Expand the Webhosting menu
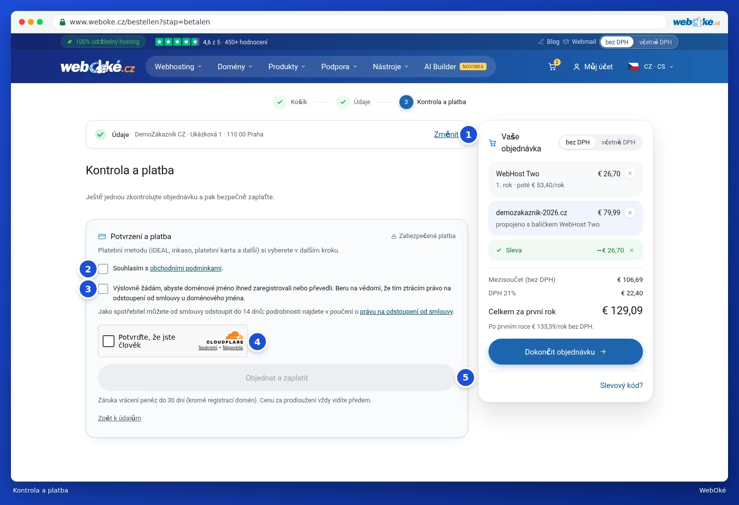 pos(178,67)
